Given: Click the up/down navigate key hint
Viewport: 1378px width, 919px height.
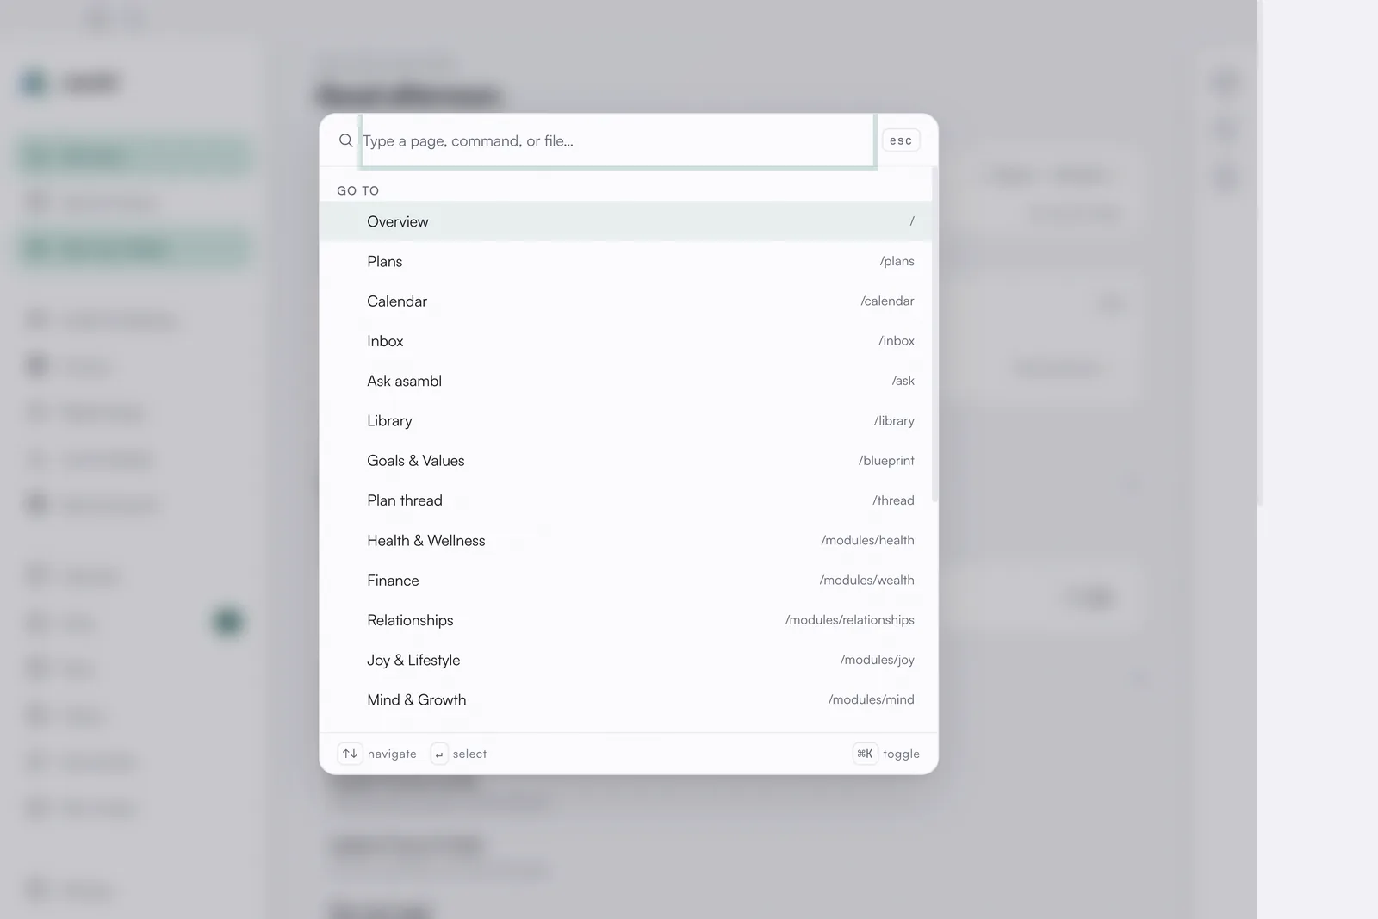Looking at the screenshot, I should click(x=350, y=754).
